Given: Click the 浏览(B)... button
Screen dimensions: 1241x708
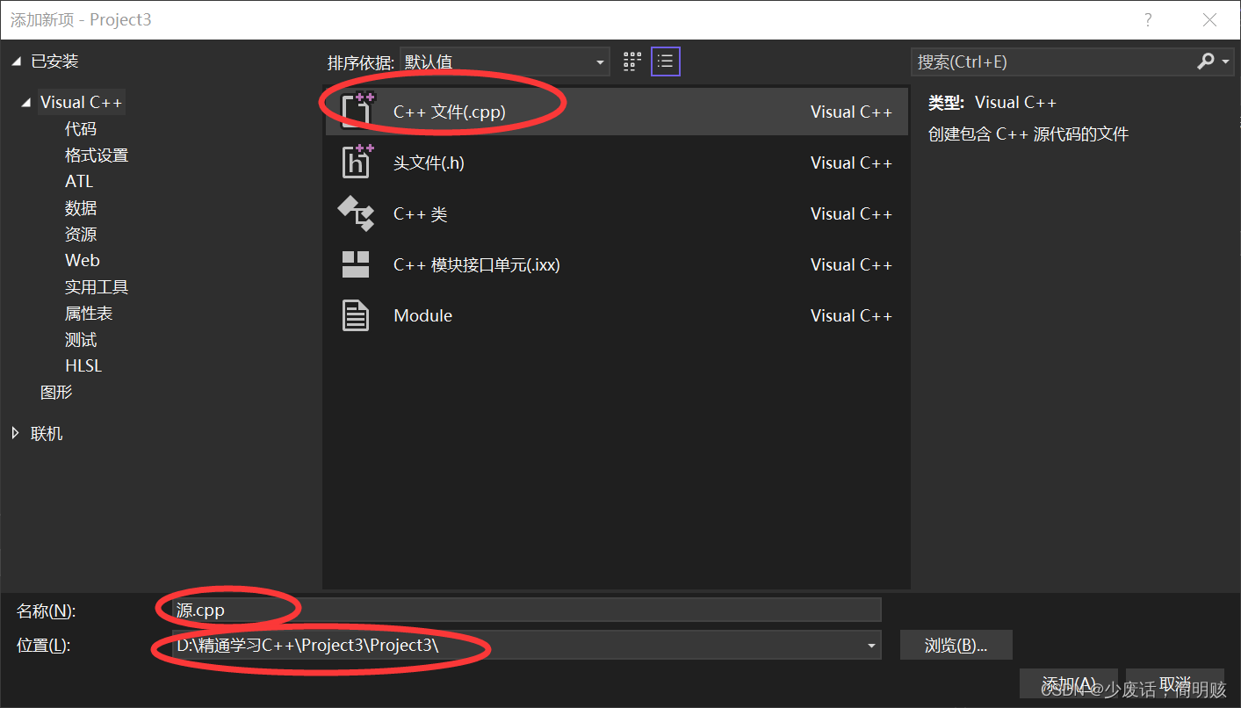Looking at the screenshot, I should (956, 646).
